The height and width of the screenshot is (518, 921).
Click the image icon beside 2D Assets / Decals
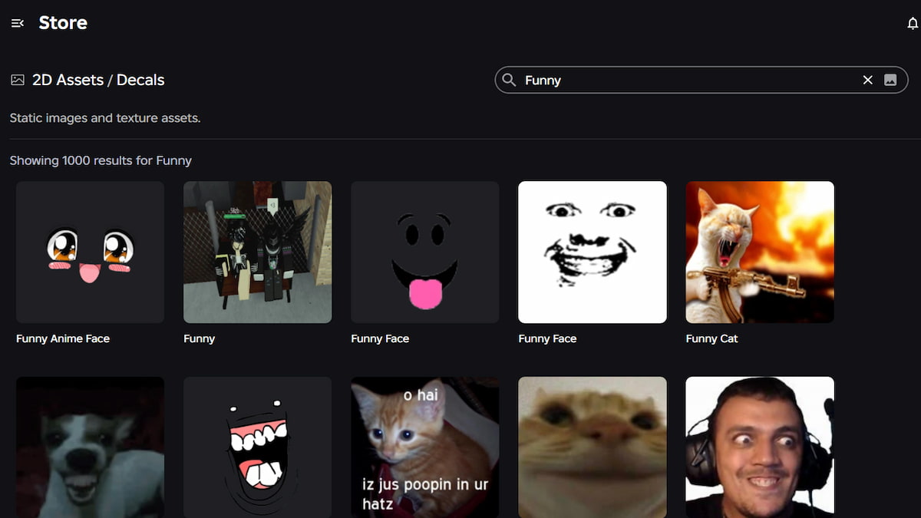pyautogui.click(x=18, y=80)
